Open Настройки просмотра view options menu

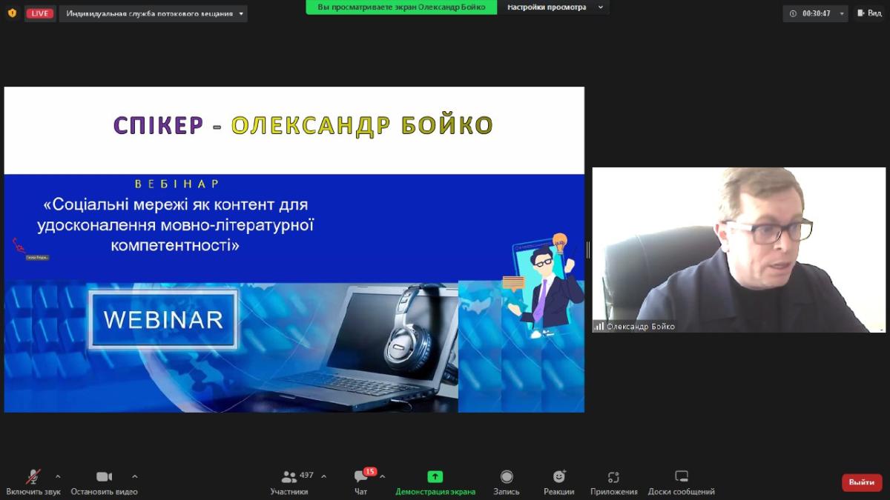pos(556,7)
